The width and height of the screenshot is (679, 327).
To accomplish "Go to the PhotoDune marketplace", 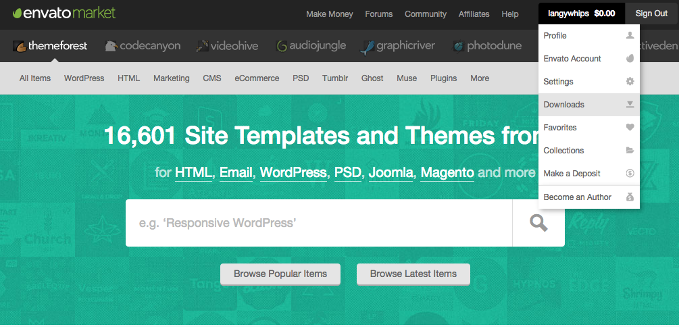I will click(487, 45).
